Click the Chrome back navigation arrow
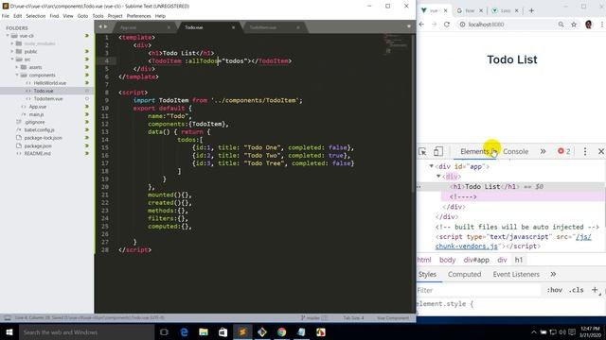Screen dimensions: 606x340 pos(421,25)
